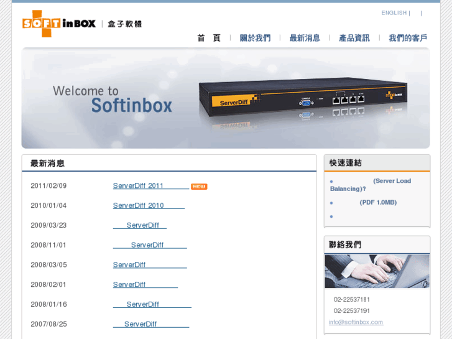Open the ServerDiff 2011 news link
452x339 pixels.
pyautogui.click(x=150, y=186)
